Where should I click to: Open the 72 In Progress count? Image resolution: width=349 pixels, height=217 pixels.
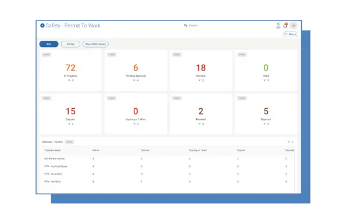(x=70, y=67)
